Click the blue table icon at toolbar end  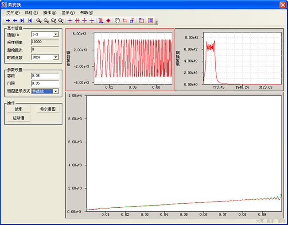tap(151, 20)
